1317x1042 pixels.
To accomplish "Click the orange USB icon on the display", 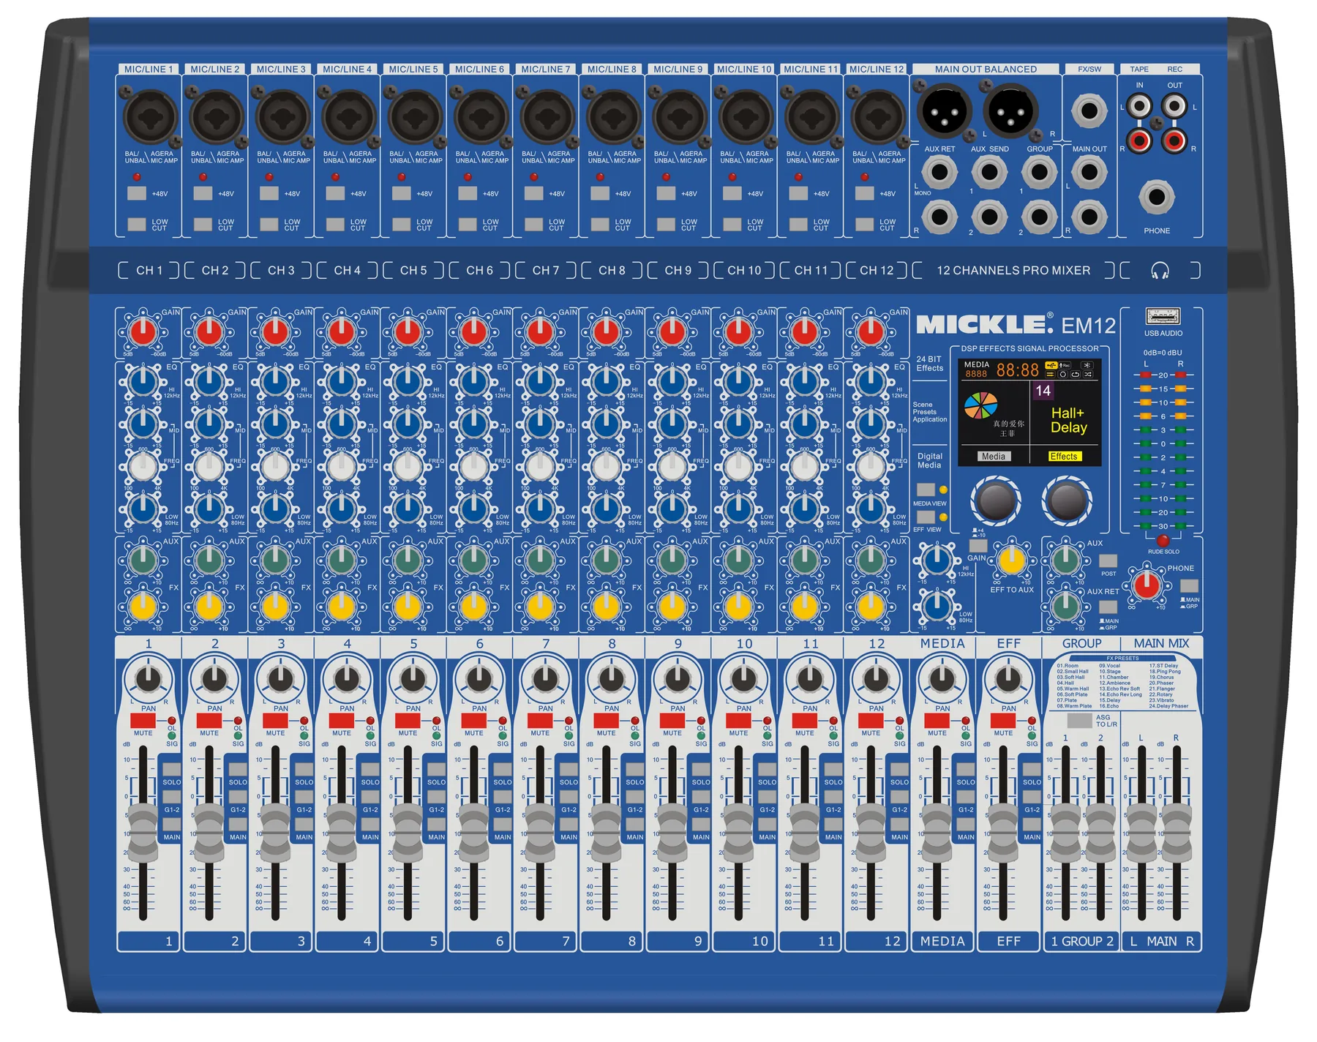I will 1051,365.
